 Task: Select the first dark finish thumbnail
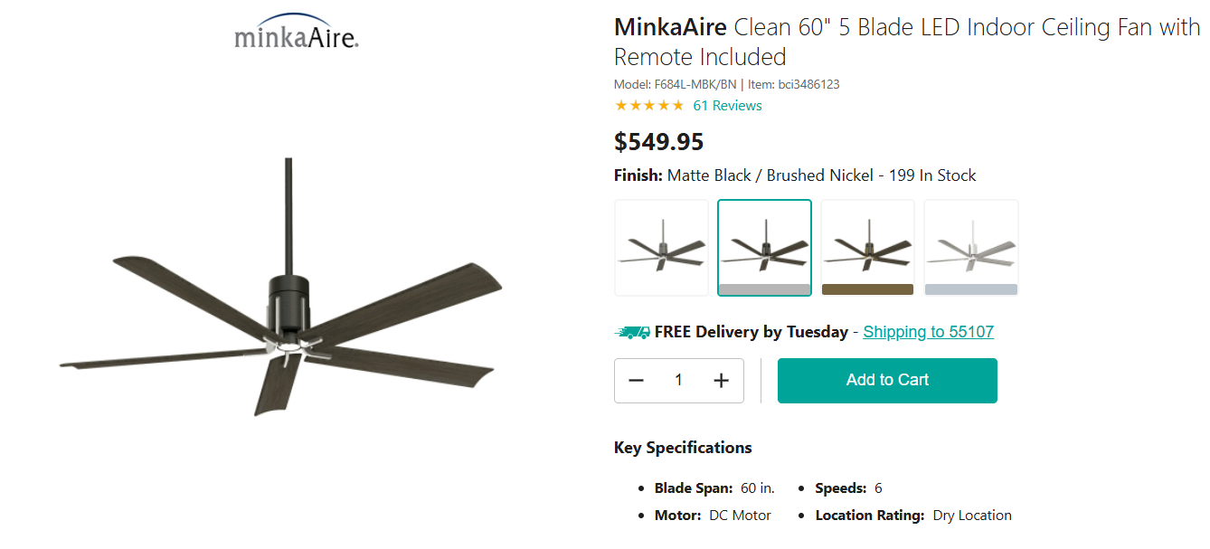pyautogui.click(x=661, y=247)
